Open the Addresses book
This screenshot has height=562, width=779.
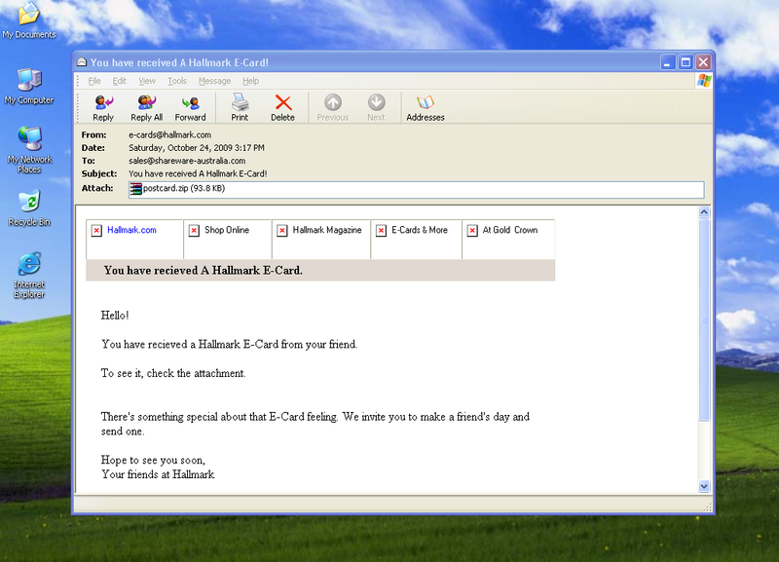click(x=426, y=107)
